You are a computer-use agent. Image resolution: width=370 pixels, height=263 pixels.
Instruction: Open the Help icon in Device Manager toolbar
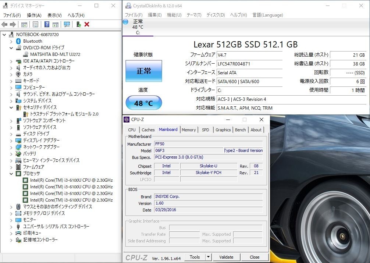tap(47, 24)
